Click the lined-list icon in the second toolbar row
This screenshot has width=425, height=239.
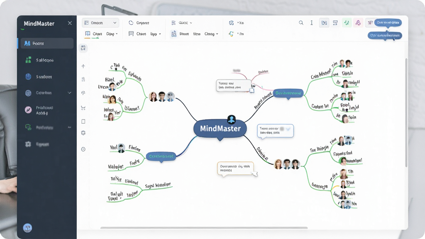(131, 34)
